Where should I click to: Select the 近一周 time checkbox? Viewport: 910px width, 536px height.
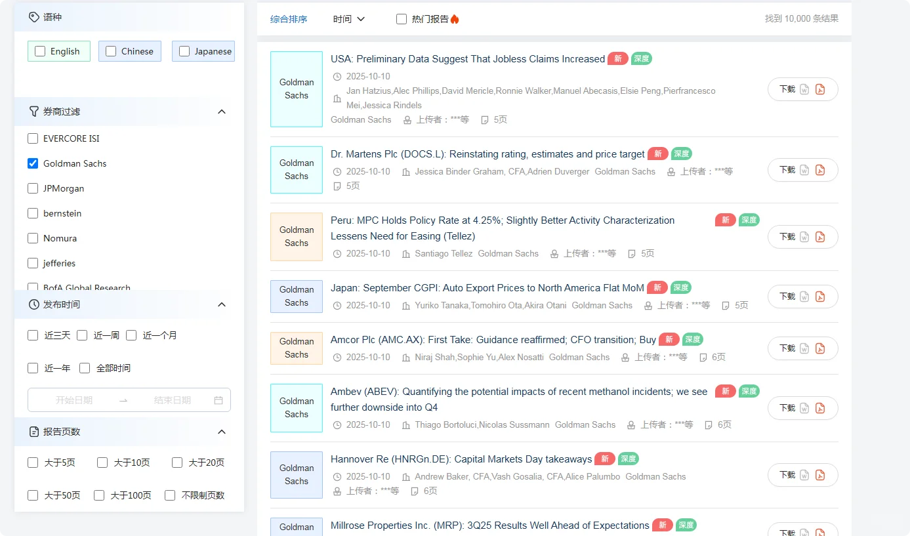82,335
